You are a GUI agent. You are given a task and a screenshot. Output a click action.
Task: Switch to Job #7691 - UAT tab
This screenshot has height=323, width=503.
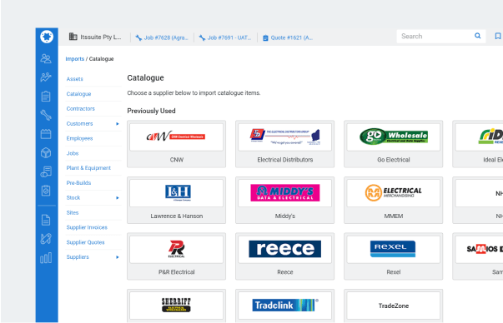pos(225,37)
